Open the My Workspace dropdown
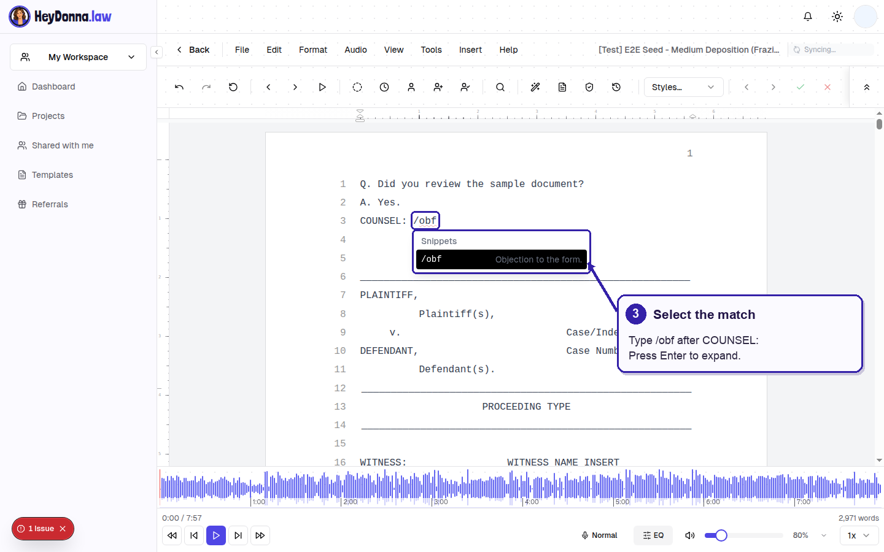884x552 pixels. [78, 57]
